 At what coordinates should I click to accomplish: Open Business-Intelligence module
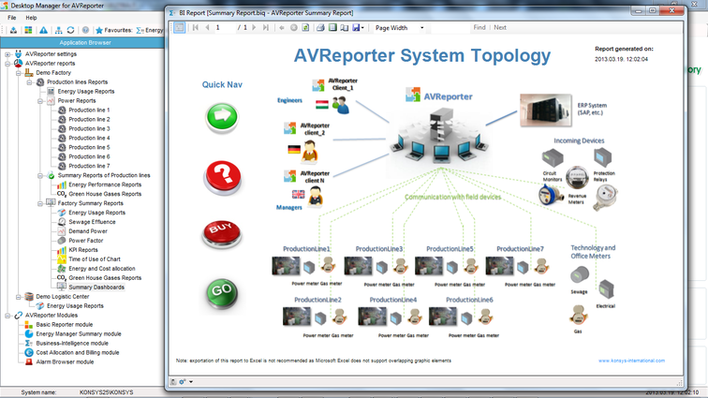coord(72,344)
